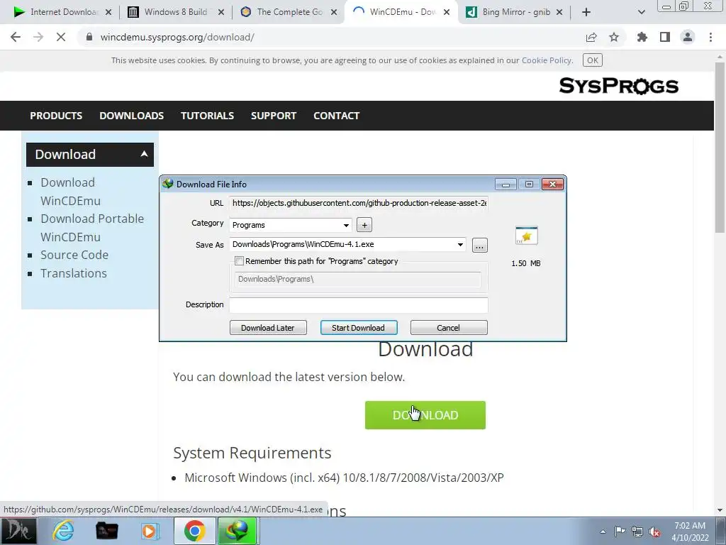This screenshot has width=726, height=545.
Task: Open TUTORIALS menu
Action: [207, 116]
